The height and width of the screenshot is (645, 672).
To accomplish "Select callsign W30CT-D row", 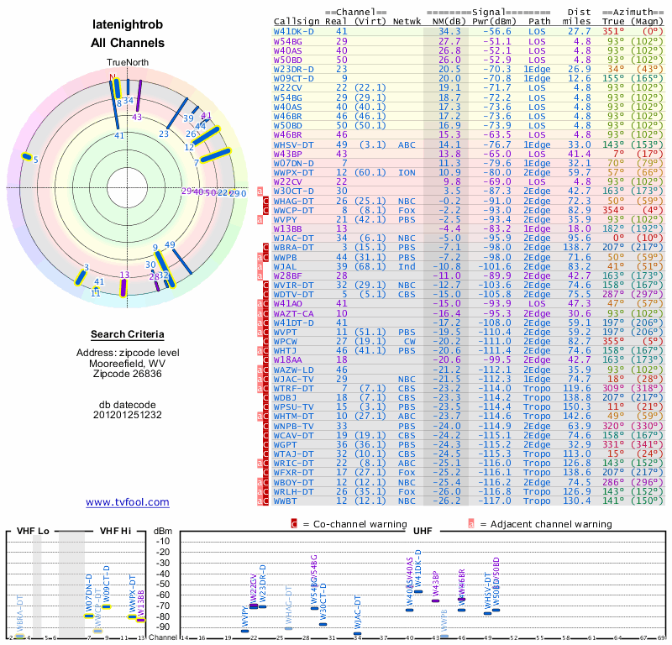I will (x=469, y=191).
